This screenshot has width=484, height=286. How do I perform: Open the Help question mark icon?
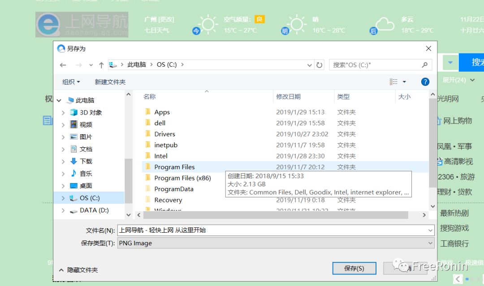pyautogui.click(x=424, y=81)
